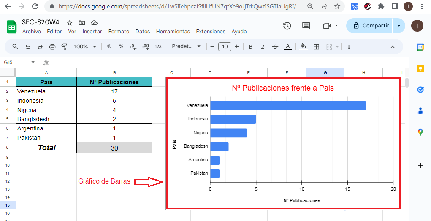Viewport: 431px width, 221px height.
Task: Open the Extensiones menu
Action: (x=211, y=32)
